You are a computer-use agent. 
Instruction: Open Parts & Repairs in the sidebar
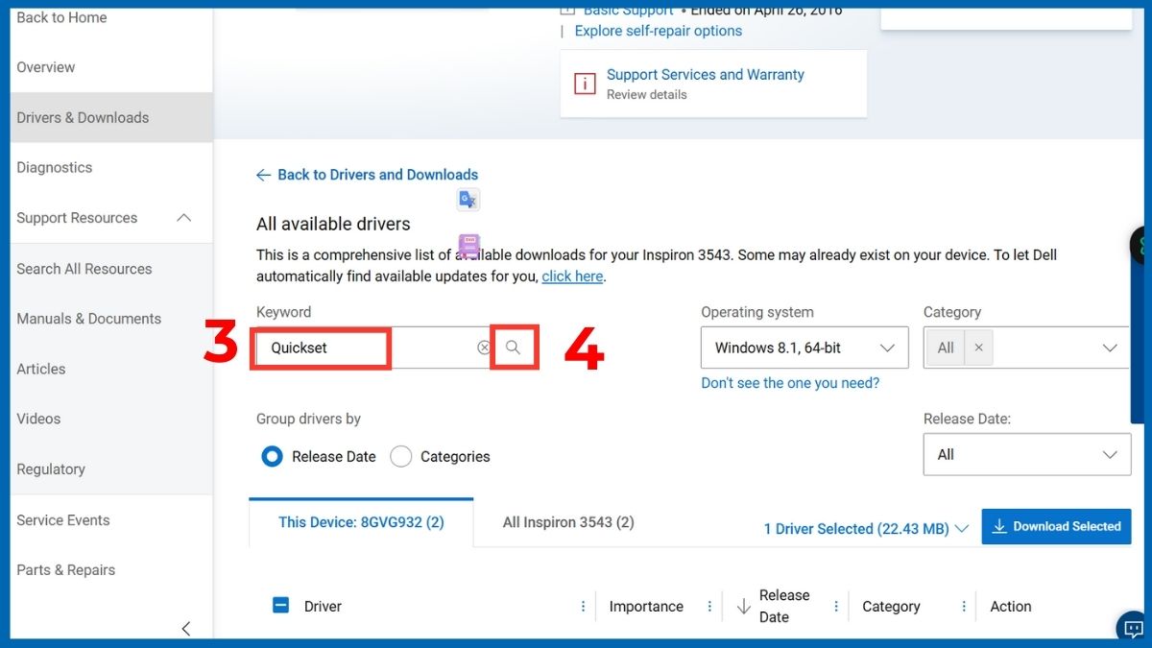point(65,570)
